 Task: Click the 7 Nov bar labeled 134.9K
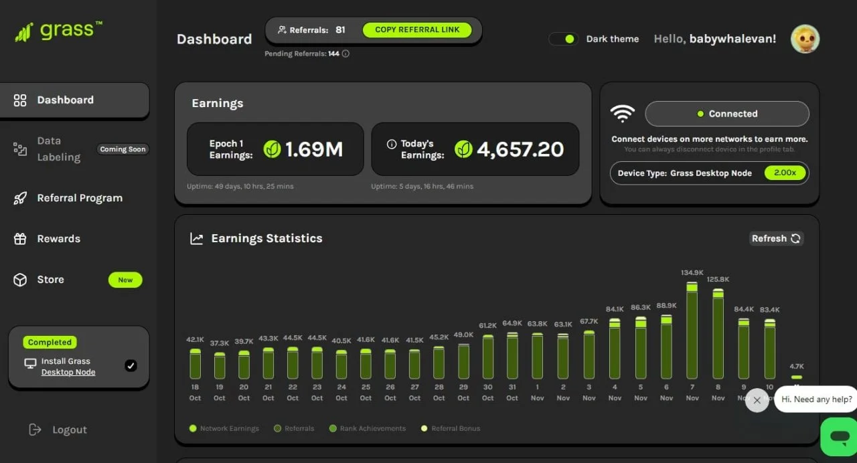click(692, 331)
